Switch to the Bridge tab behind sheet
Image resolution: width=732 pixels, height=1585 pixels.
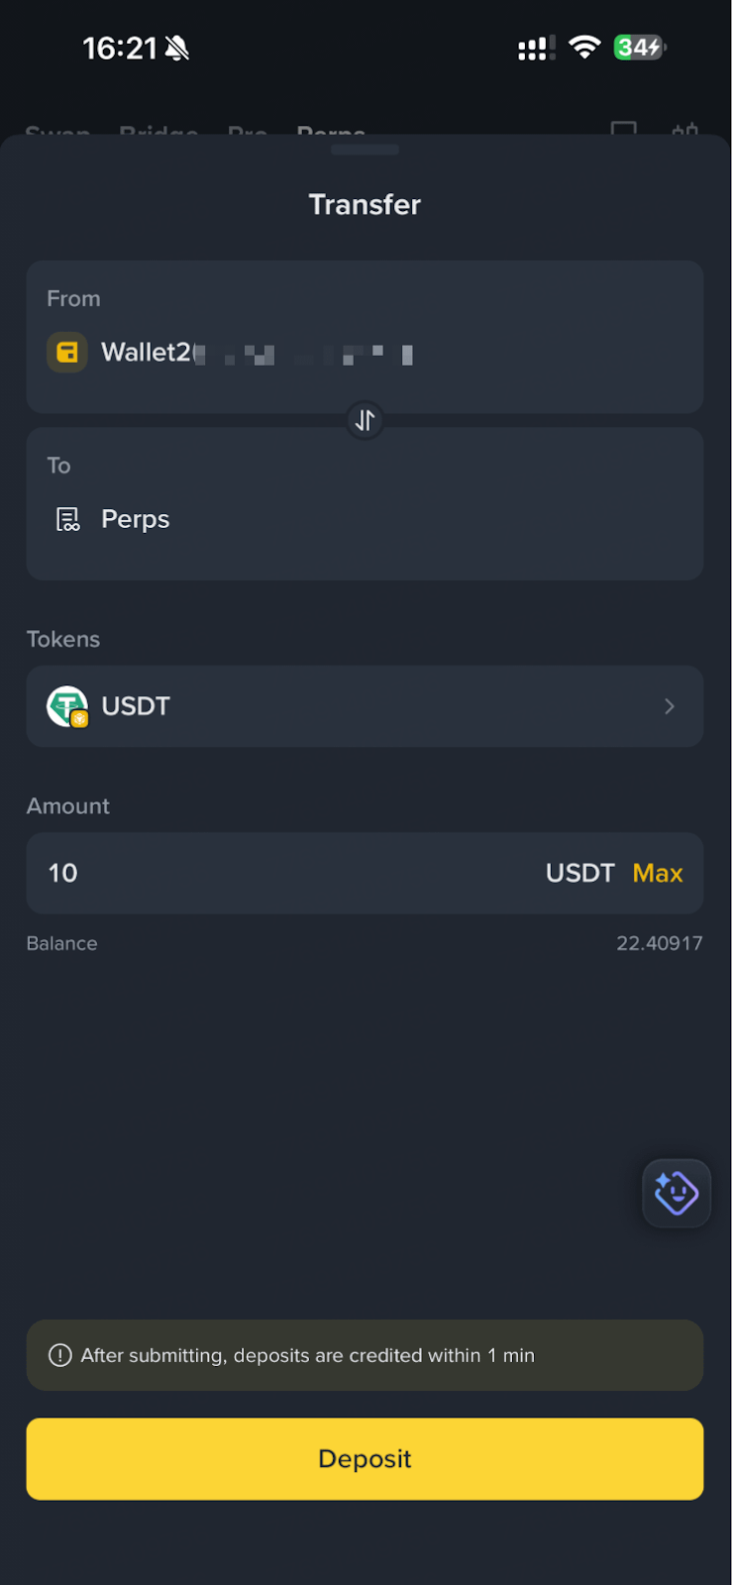coord(158,130)
